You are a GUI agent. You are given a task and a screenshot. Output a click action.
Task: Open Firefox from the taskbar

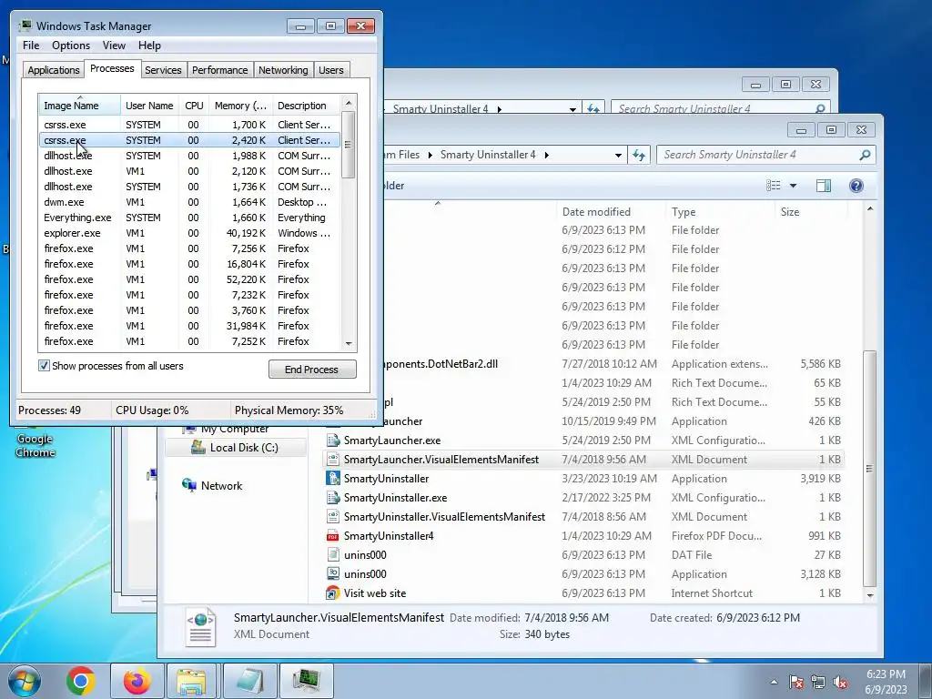point(137,681)
